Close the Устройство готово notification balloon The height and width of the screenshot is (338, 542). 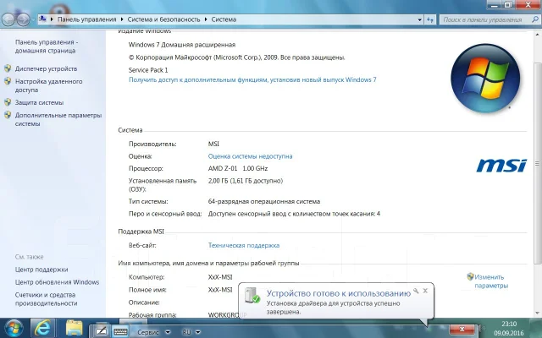(425, 291)
